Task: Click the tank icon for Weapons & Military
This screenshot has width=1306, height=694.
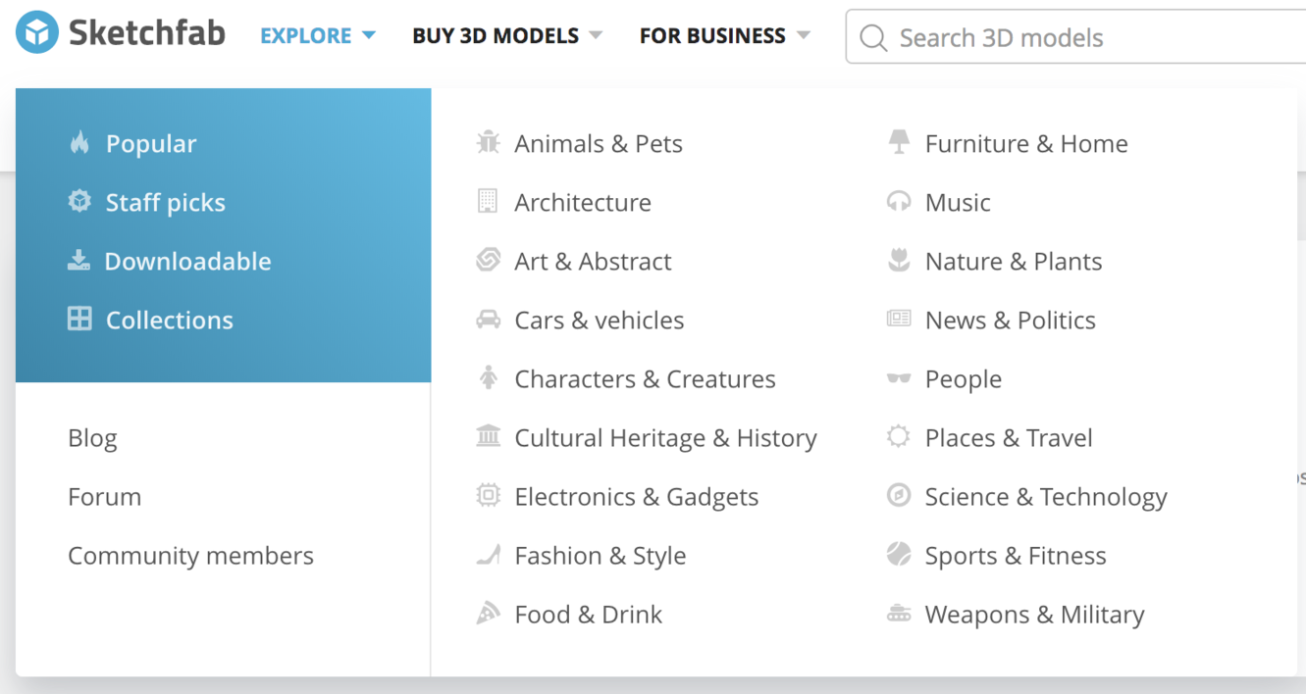Action: point(899,614)
